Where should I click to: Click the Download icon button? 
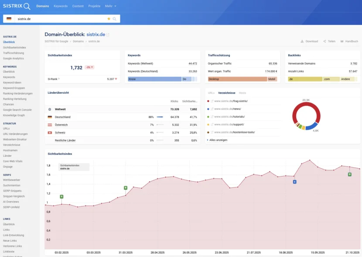(302, 41)
